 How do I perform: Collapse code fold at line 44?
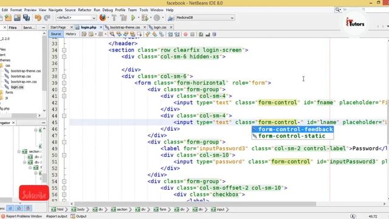[64, 116]
